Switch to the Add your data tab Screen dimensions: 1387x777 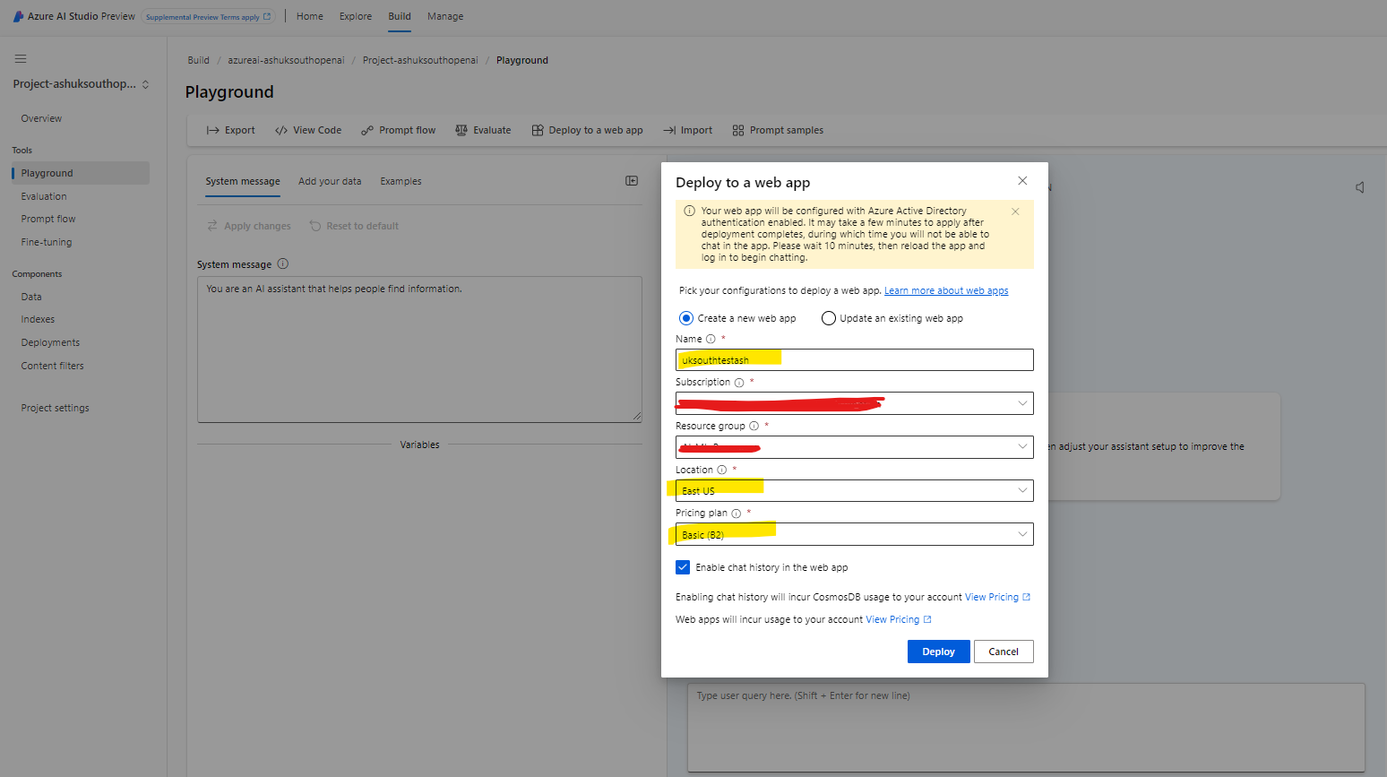pos(330,181)
